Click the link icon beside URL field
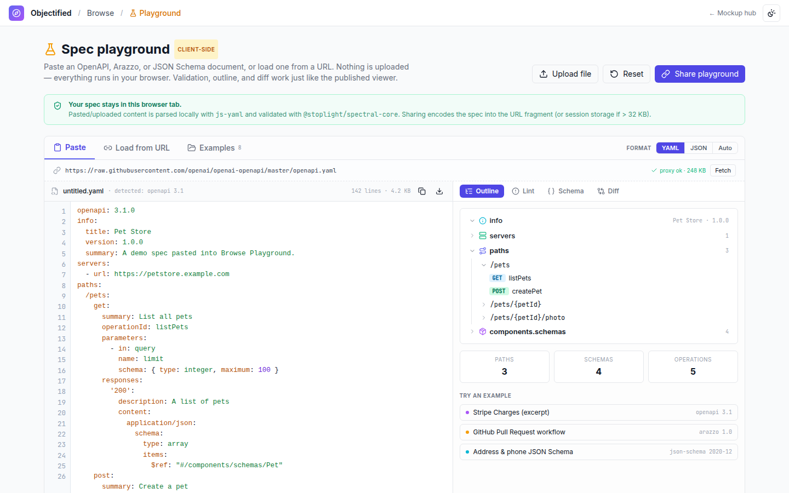 coord(56,170)
